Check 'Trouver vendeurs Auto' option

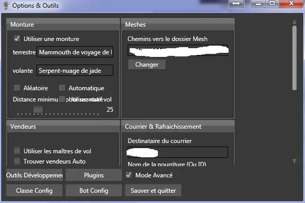17,161
